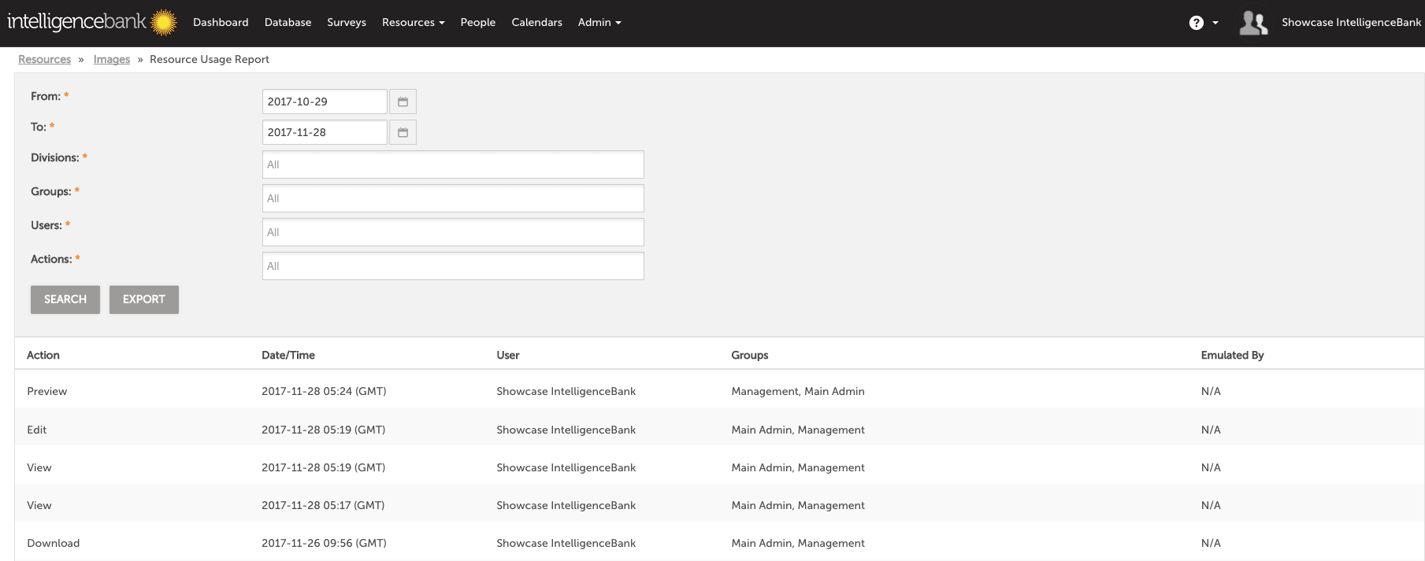Open the Surveys menu item
The height and width of the screenshot is (561, 1425).
click(x=347, y=22)
